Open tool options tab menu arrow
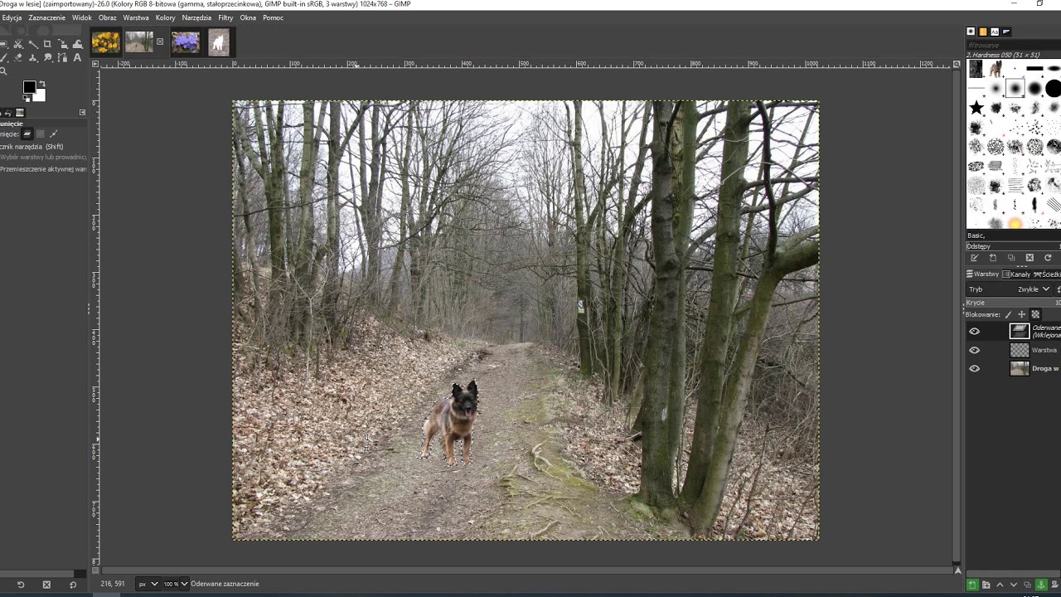 82,112
